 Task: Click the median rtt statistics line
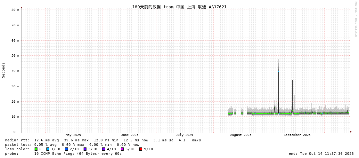[103, 140]
